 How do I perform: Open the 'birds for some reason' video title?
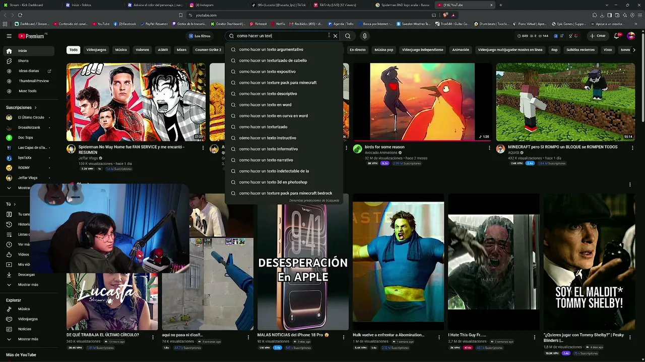(384, 147)
